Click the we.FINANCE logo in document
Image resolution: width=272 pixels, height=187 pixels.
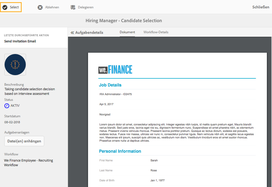pyautogui.click(x=115, y=70)
